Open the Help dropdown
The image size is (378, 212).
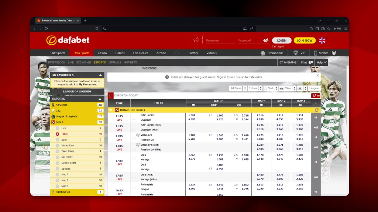[322, 63]
